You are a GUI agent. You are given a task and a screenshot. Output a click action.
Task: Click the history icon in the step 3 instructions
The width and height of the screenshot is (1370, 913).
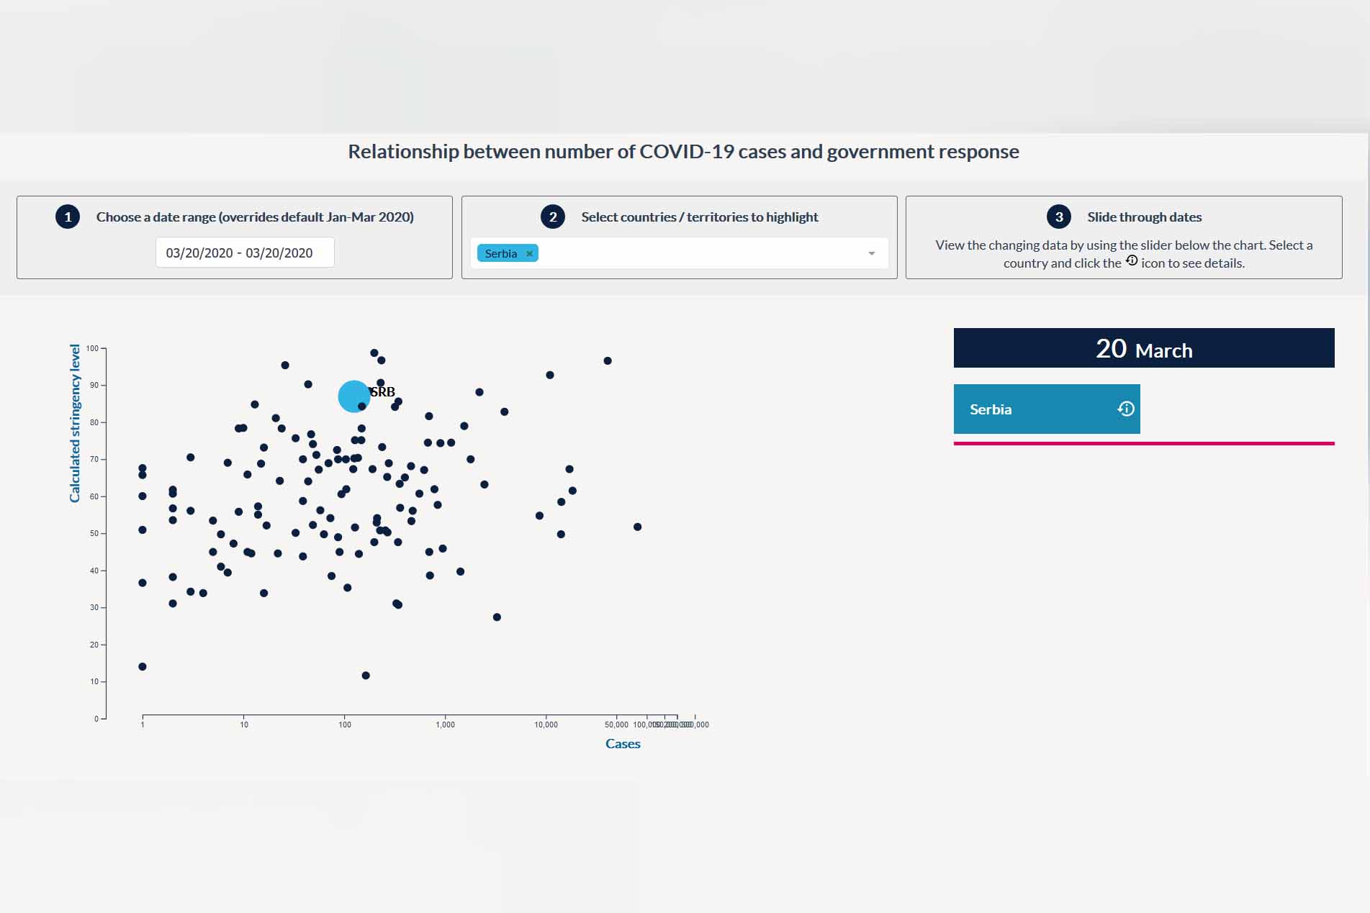[x=1132, y=260]
